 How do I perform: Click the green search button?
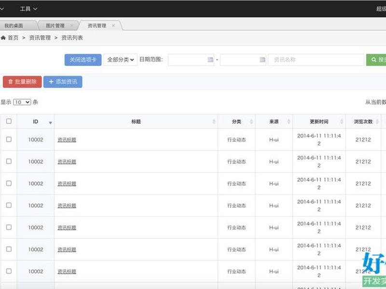pos(376,60)
